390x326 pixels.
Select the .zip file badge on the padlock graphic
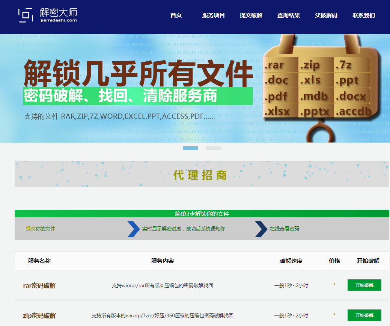pos(315,65)
